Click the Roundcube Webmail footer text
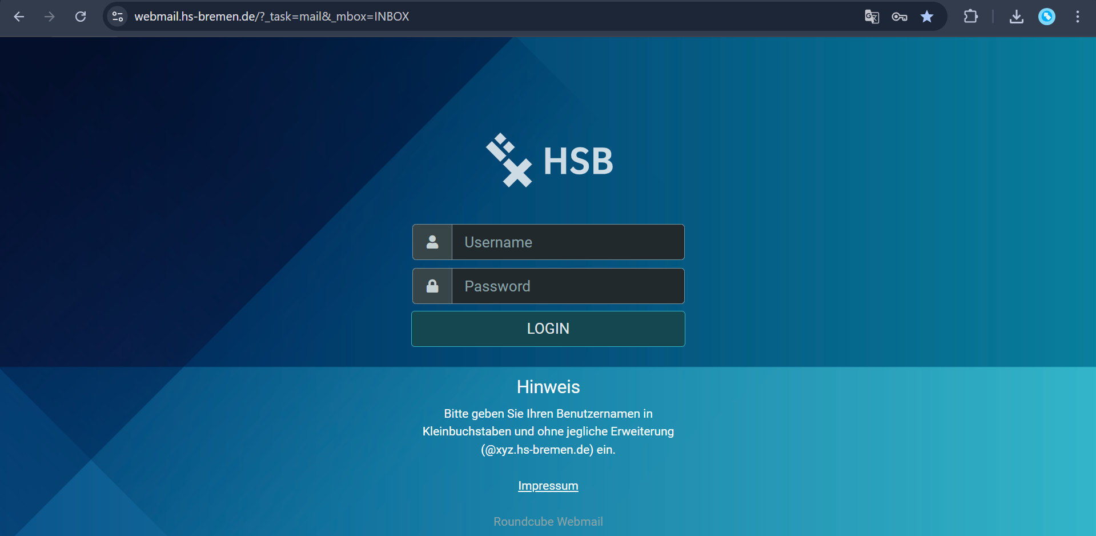 [548, 521]
